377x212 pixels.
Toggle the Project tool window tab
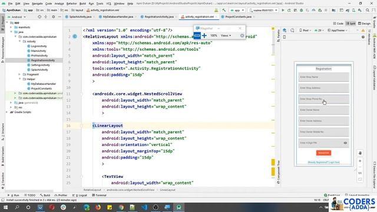2,24
